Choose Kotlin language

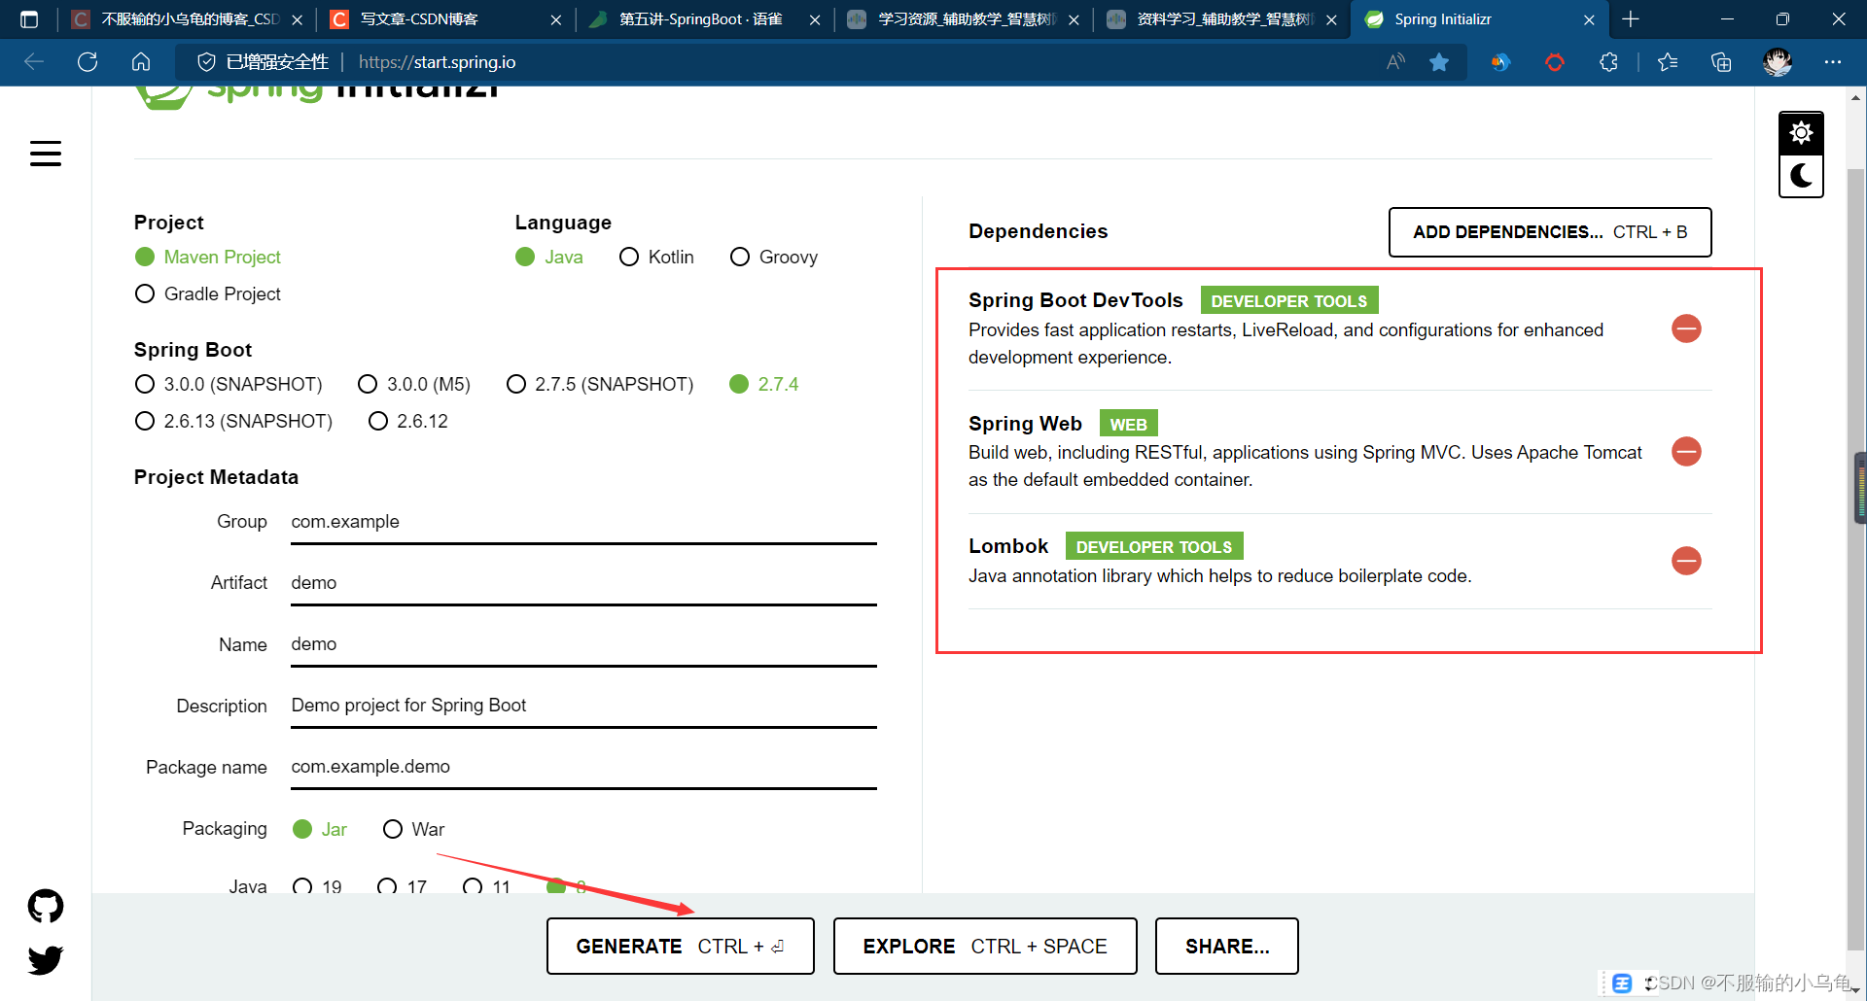[656, 257]
